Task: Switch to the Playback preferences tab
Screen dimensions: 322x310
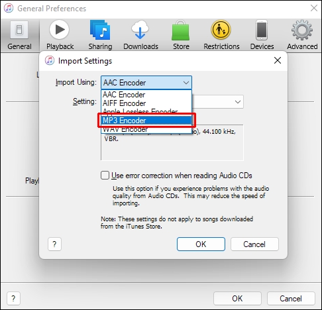Action: click(x=60, y=36)
